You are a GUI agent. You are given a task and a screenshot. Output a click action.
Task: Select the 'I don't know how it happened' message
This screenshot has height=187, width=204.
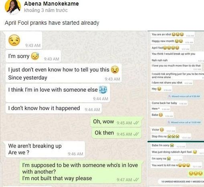click(x=54, y=108)
